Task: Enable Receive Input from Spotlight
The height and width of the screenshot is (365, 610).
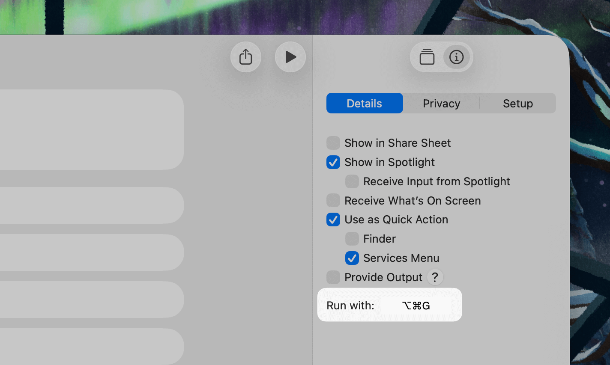Action: (352, 181)
